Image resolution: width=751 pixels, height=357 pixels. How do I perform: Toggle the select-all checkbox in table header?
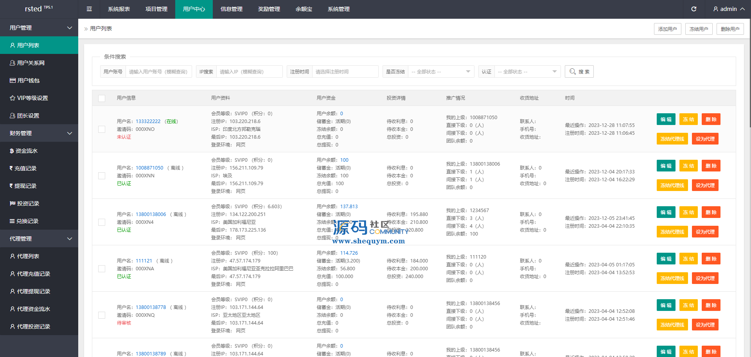[102, 98]
